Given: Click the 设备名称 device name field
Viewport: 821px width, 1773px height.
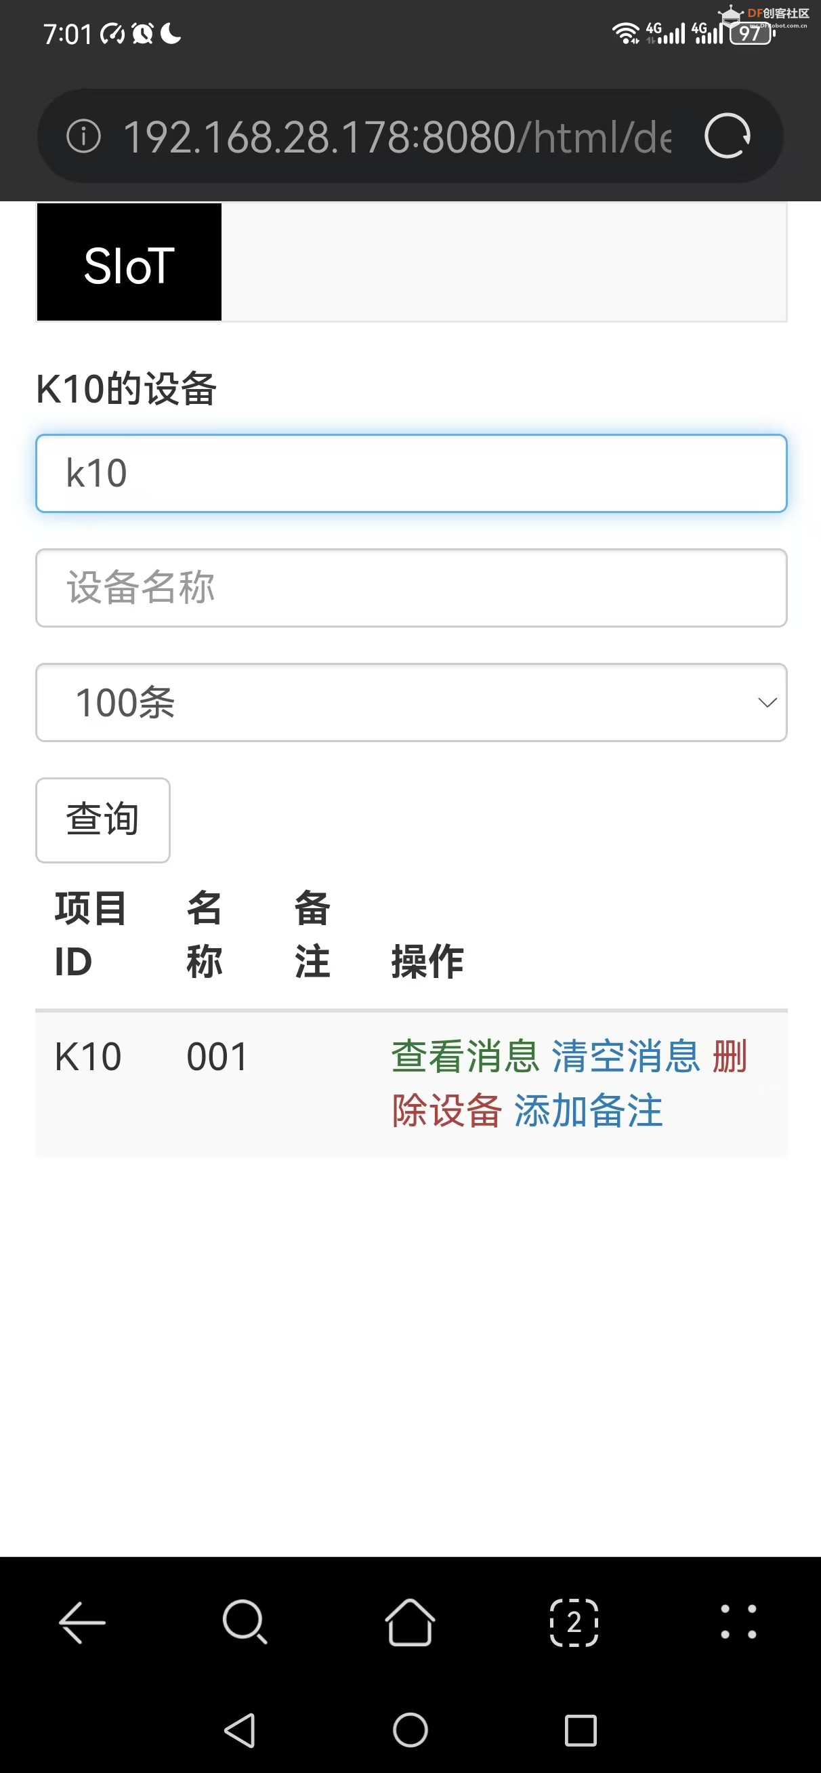Looking at the screenshot, I should point(411,588).
